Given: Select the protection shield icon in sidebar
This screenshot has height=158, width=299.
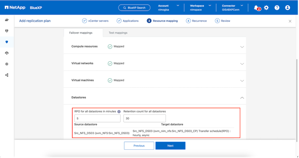Looking at the screenshot, I should click(7, 42).
